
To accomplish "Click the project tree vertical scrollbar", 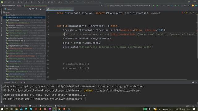I will click(x=45, y=36).
